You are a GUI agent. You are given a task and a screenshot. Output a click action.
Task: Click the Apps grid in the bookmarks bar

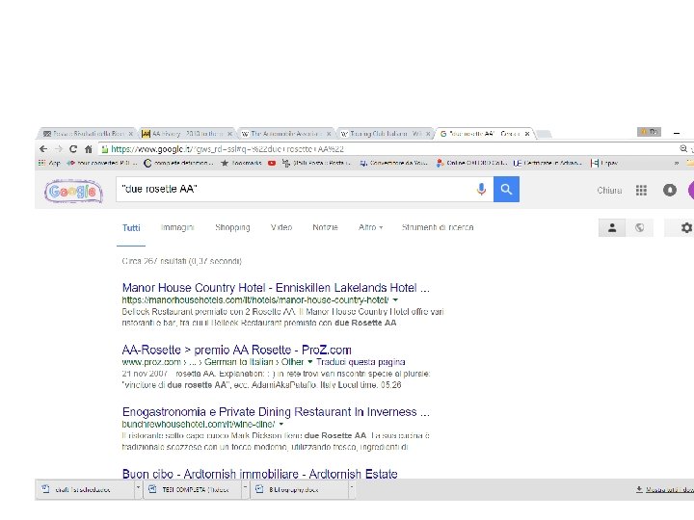tap(49, 163)
